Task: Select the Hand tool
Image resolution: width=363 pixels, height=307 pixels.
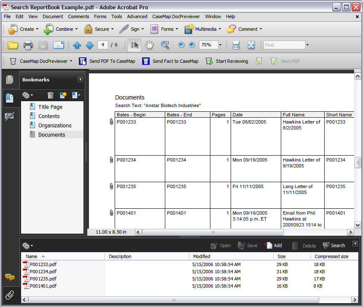Action: pos(149,45)
